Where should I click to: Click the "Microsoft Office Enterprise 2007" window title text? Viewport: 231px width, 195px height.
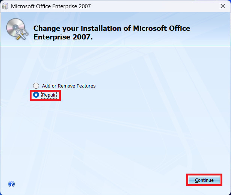[x=51, y=6]
